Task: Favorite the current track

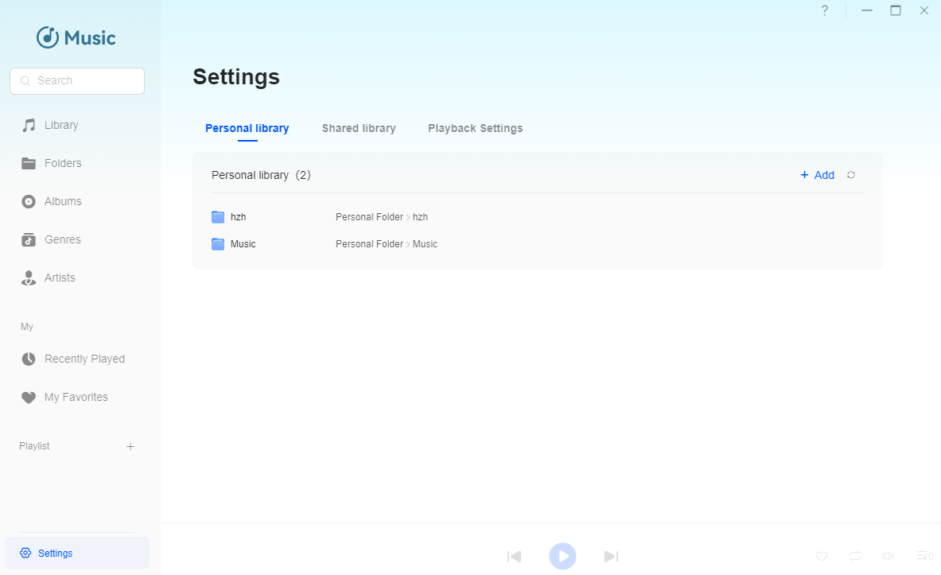Action: [x=821, y=556]
